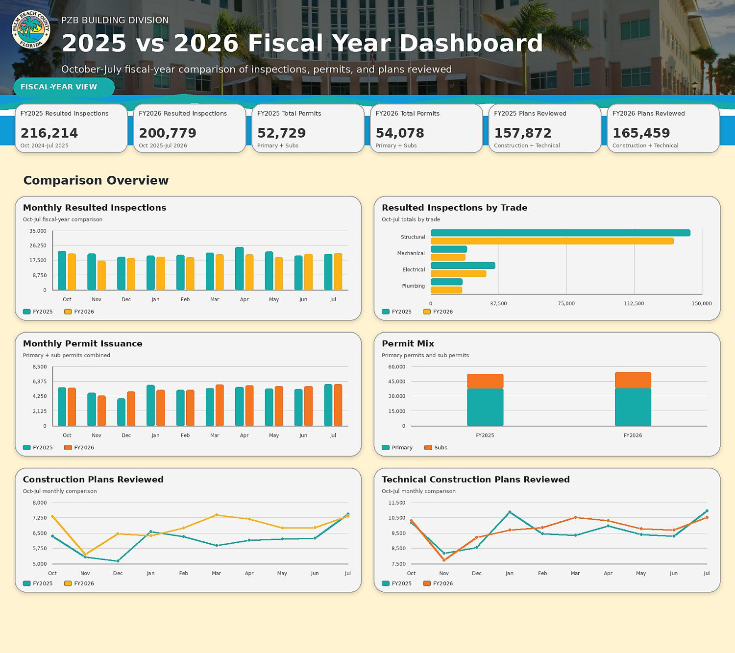Toggle FY2025 legend in Monthly Resulted Inspections
Viewport: 735px width, 653px height.
tap(38, 312)
